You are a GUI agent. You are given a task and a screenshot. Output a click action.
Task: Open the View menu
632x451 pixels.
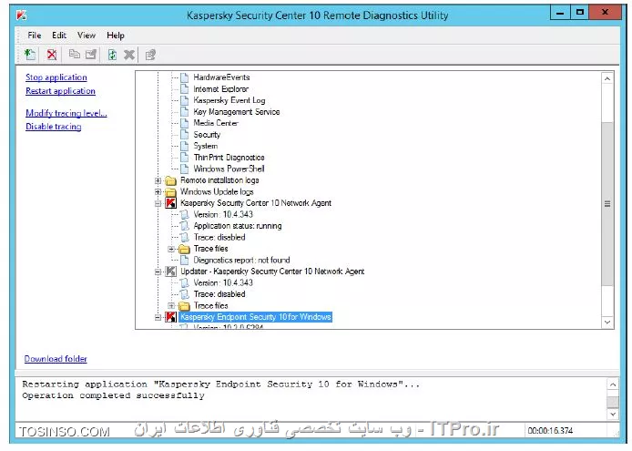[x=87, y=36]
